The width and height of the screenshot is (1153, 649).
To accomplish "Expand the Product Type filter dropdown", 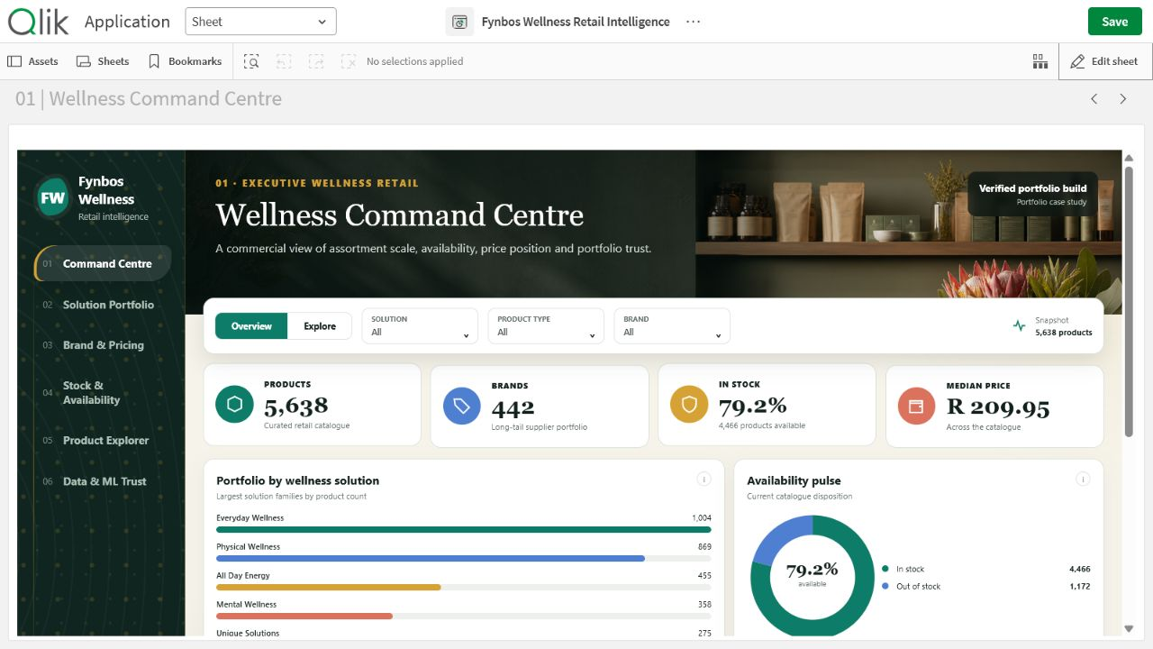I will click(x=546, y=326).
